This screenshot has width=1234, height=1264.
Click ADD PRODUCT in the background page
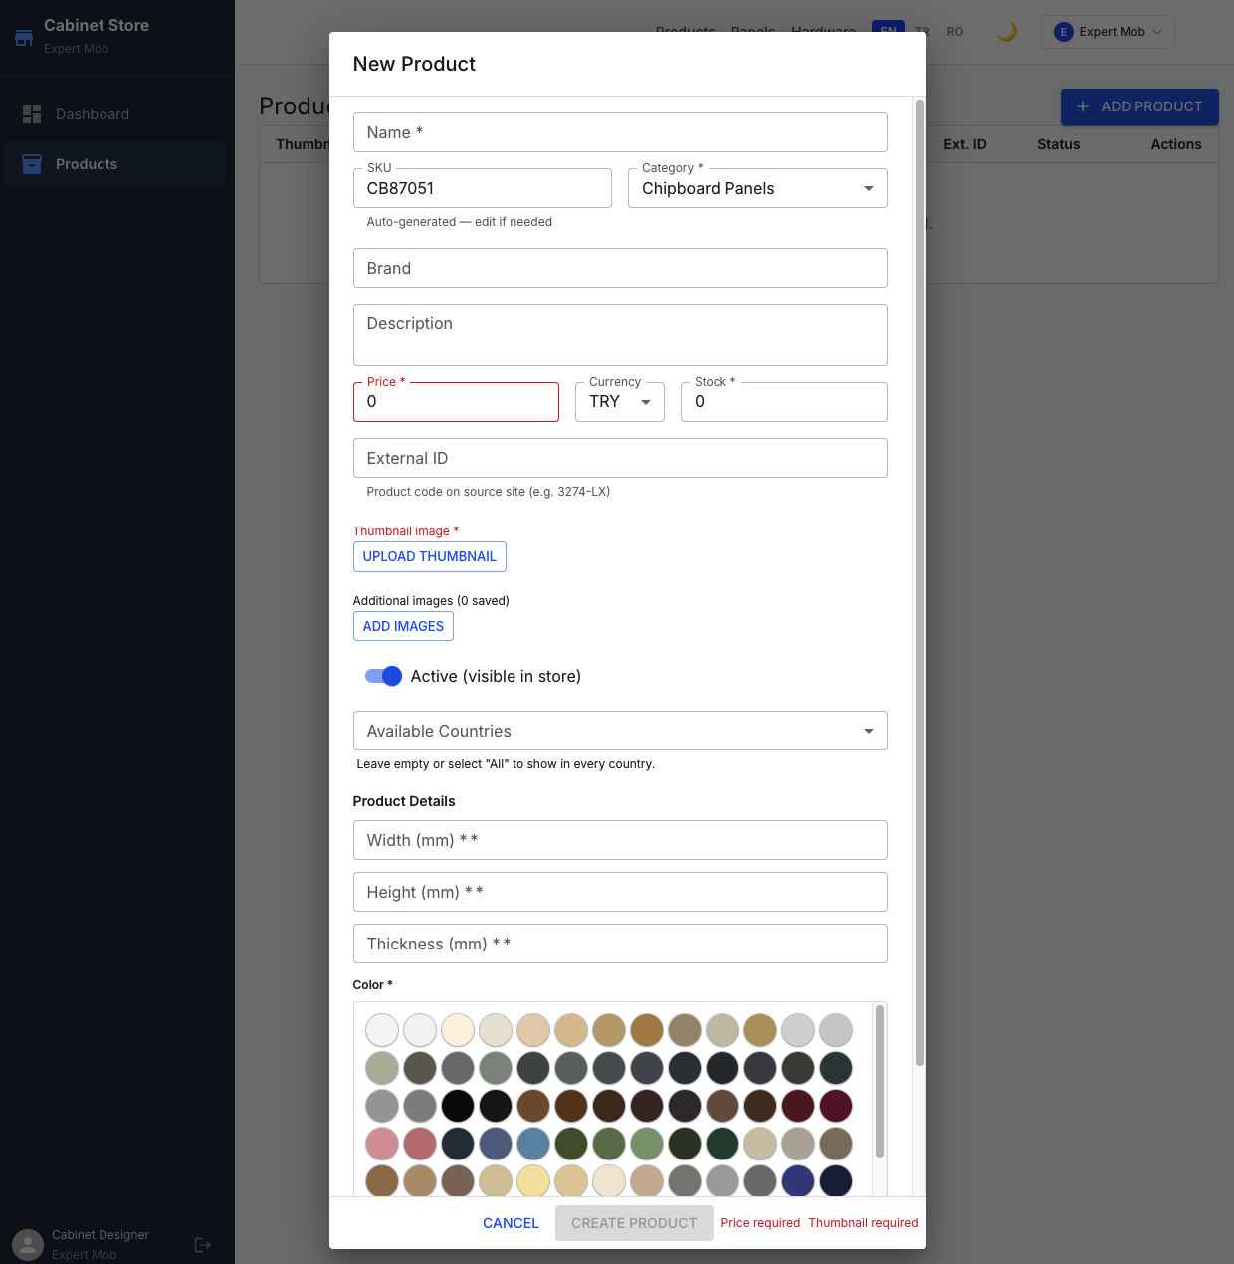1139,106
